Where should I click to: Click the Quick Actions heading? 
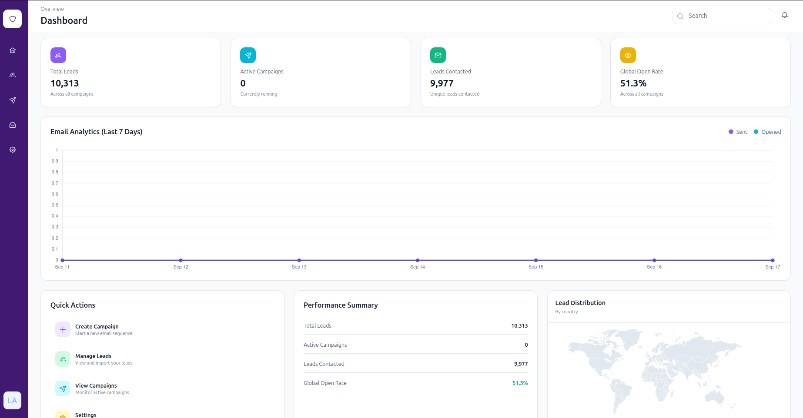click(73, 305)
